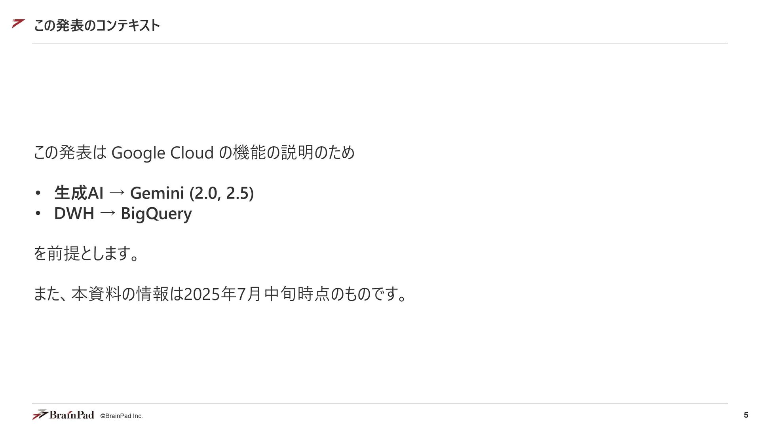Select the bold word DWH
The height and width of the screenshot is (427, 760).
(74, 213)
